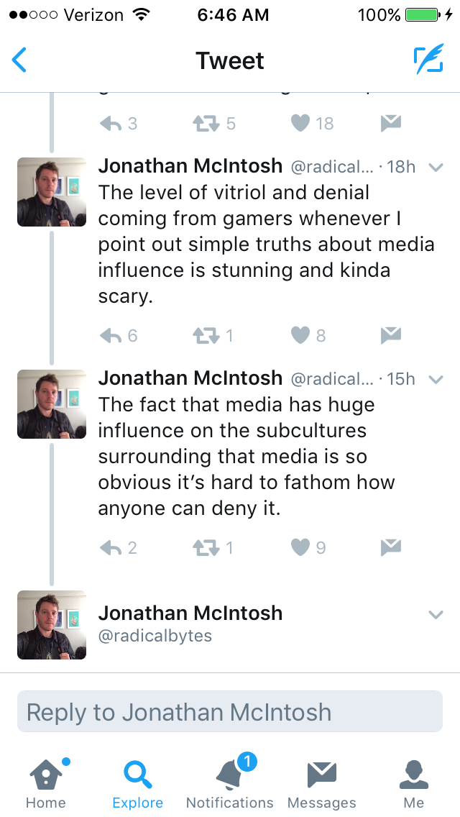Open Jonathan McIntosh's avatar on 18h tweet
Image resolution: width=460 pixels, height=817 pixels.
pyautogui.click(x=52, y=192)
